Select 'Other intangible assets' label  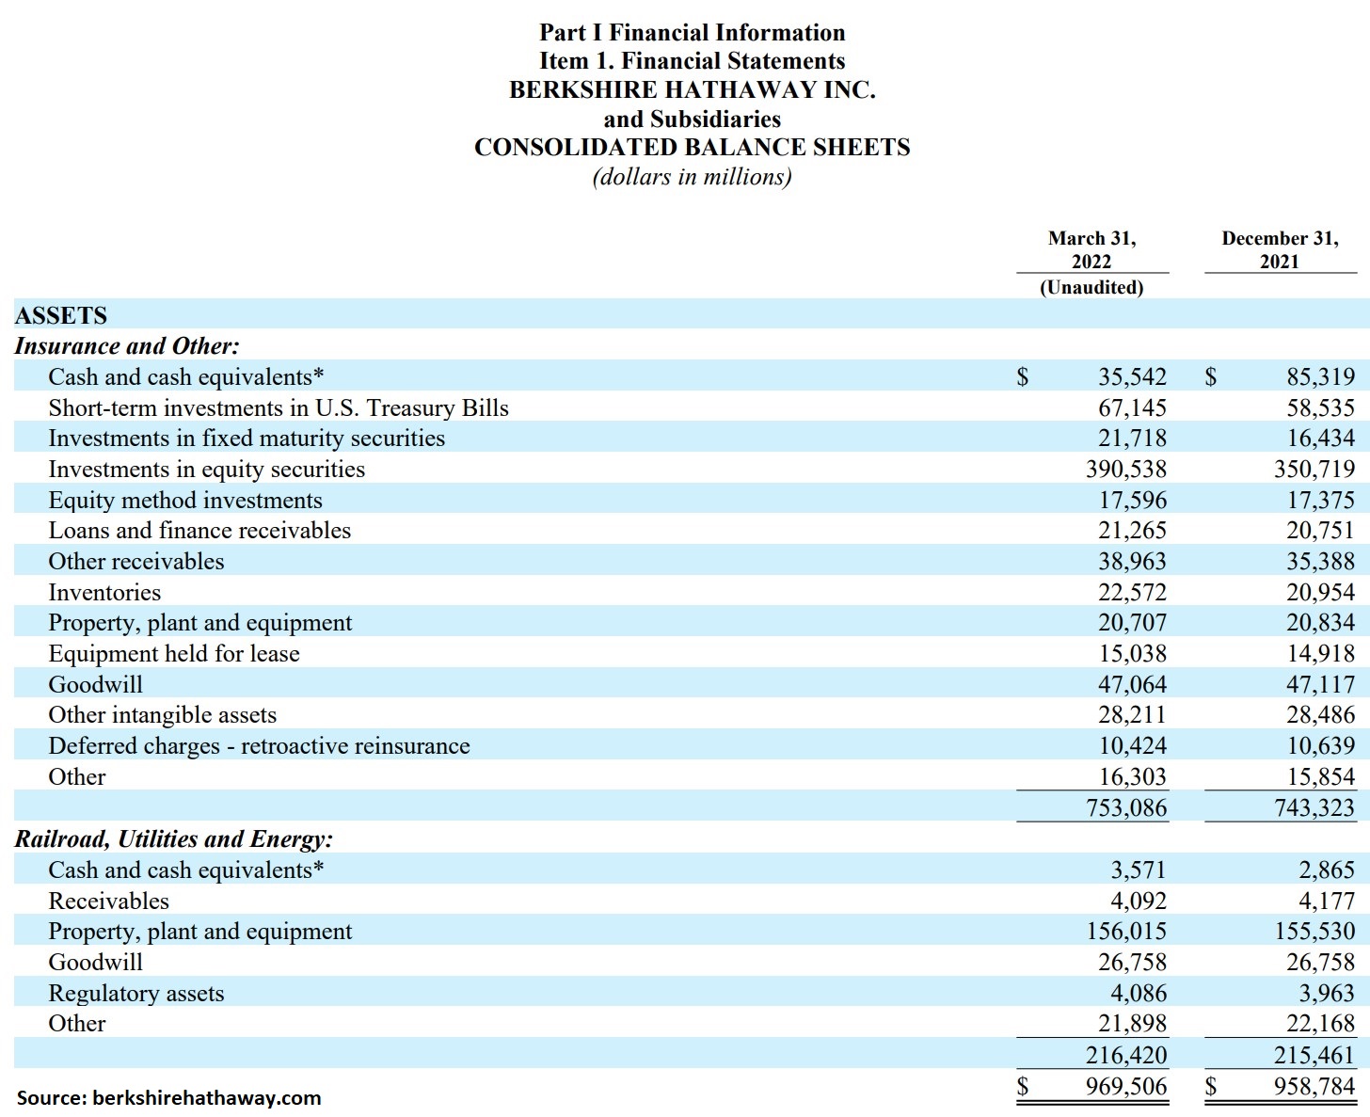[x=163, y=715]
